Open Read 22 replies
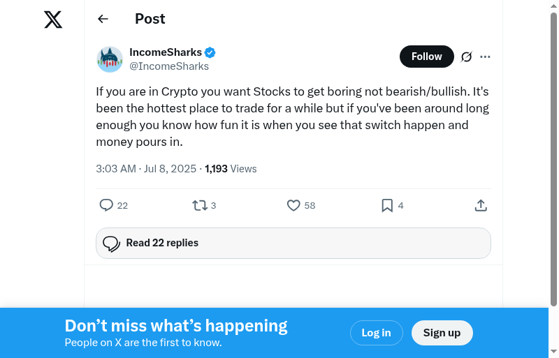 (x=293, y=243)
